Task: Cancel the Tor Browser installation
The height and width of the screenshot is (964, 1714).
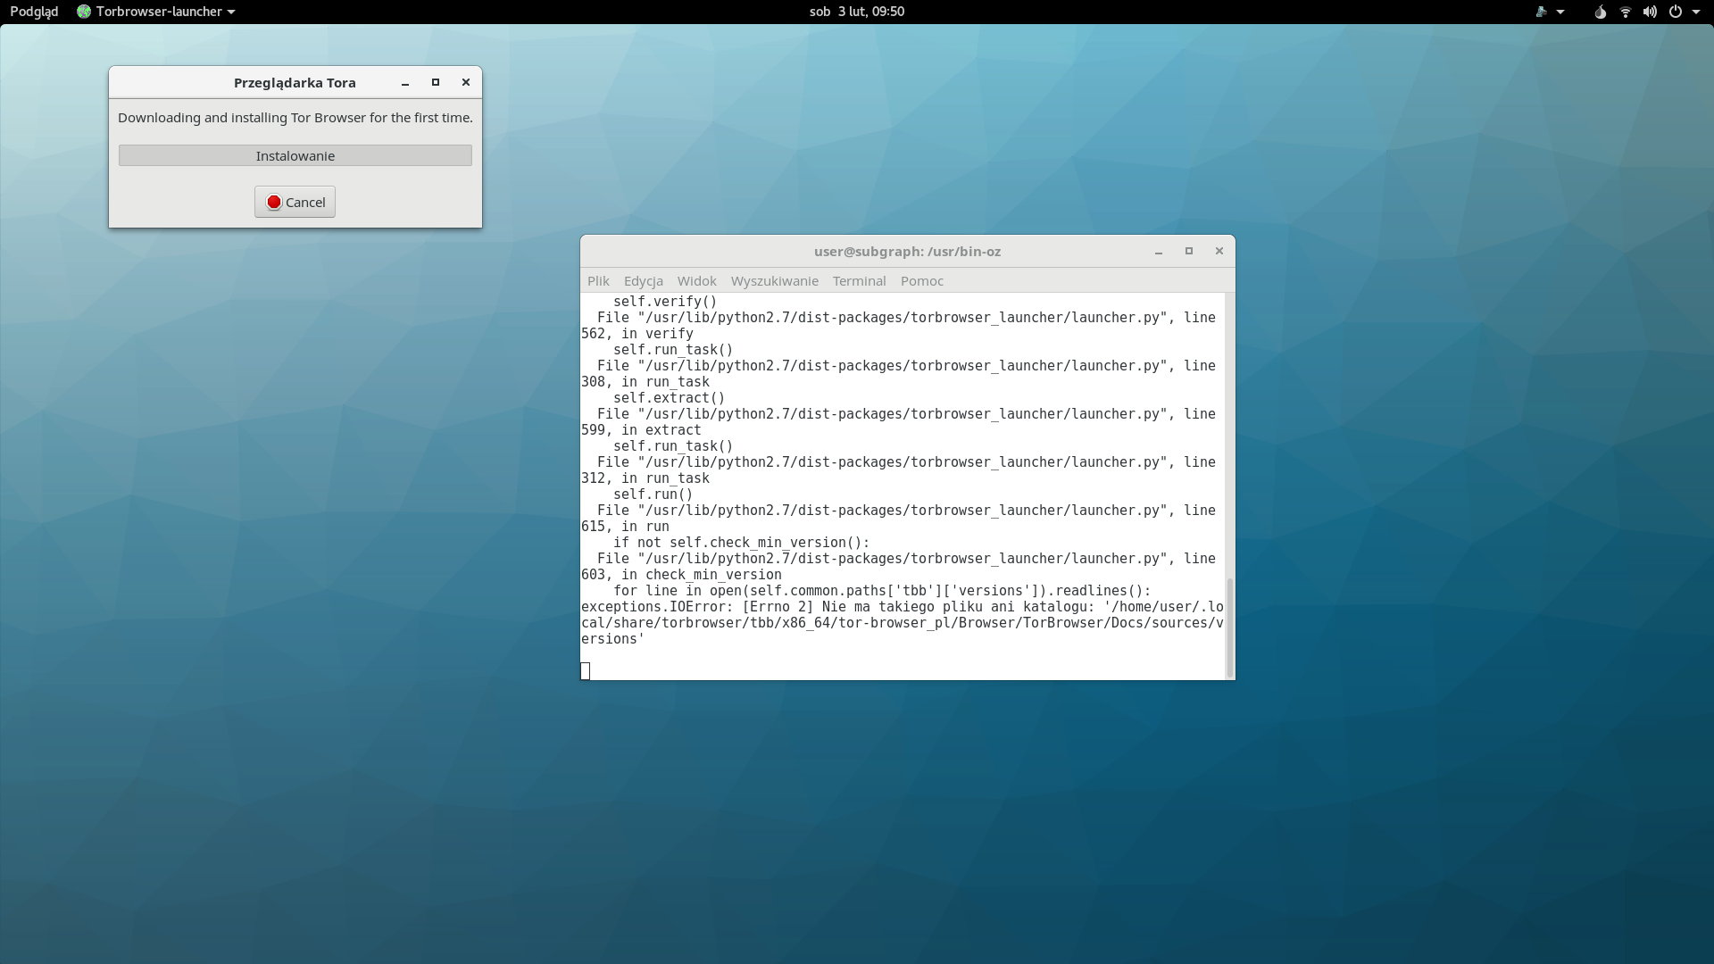Action: tap(295, 202)
